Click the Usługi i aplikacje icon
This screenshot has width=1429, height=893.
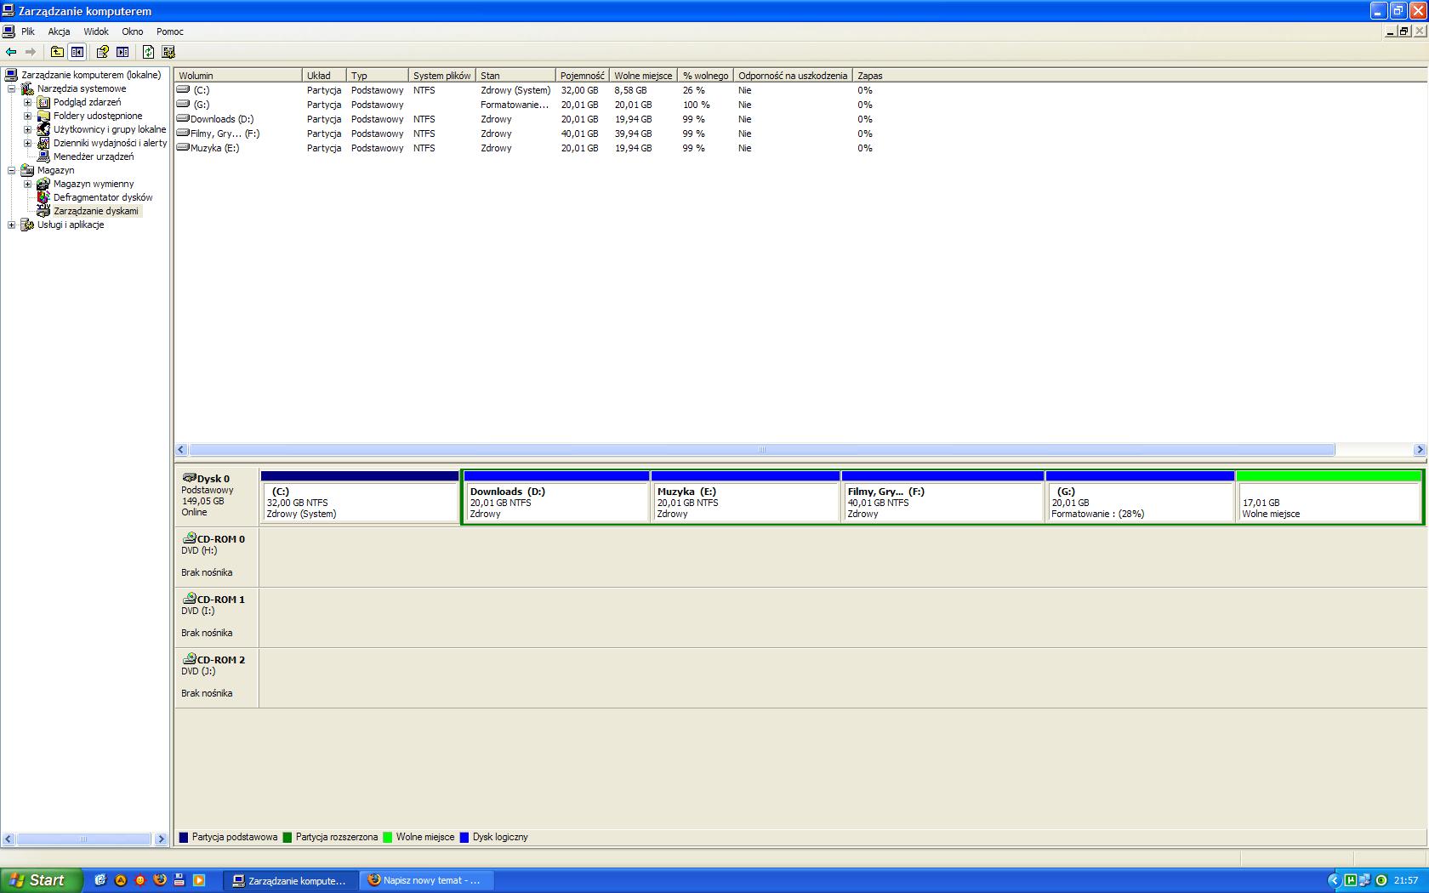tap(27, 225)
